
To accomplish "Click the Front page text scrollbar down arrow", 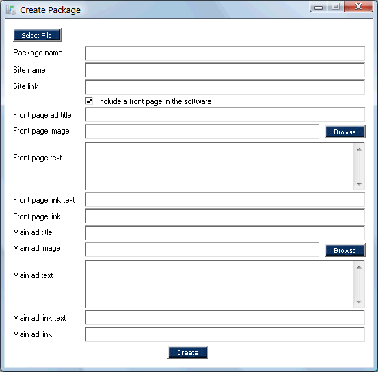I will tap(359, 184).
